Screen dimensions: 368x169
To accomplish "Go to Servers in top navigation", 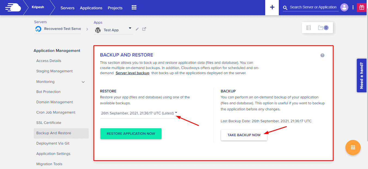I will (67, 8).
